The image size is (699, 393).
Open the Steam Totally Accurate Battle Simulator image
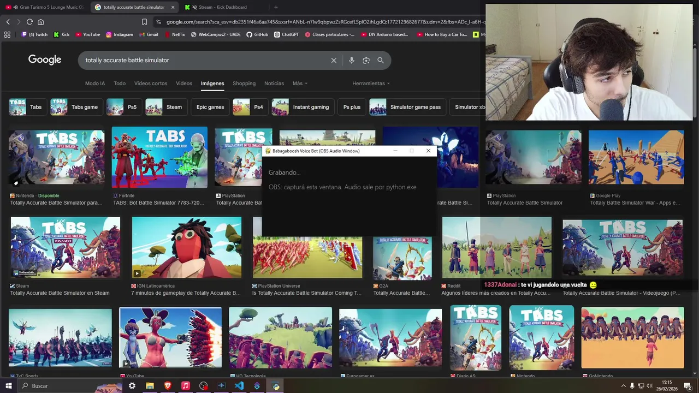(66, 247)
